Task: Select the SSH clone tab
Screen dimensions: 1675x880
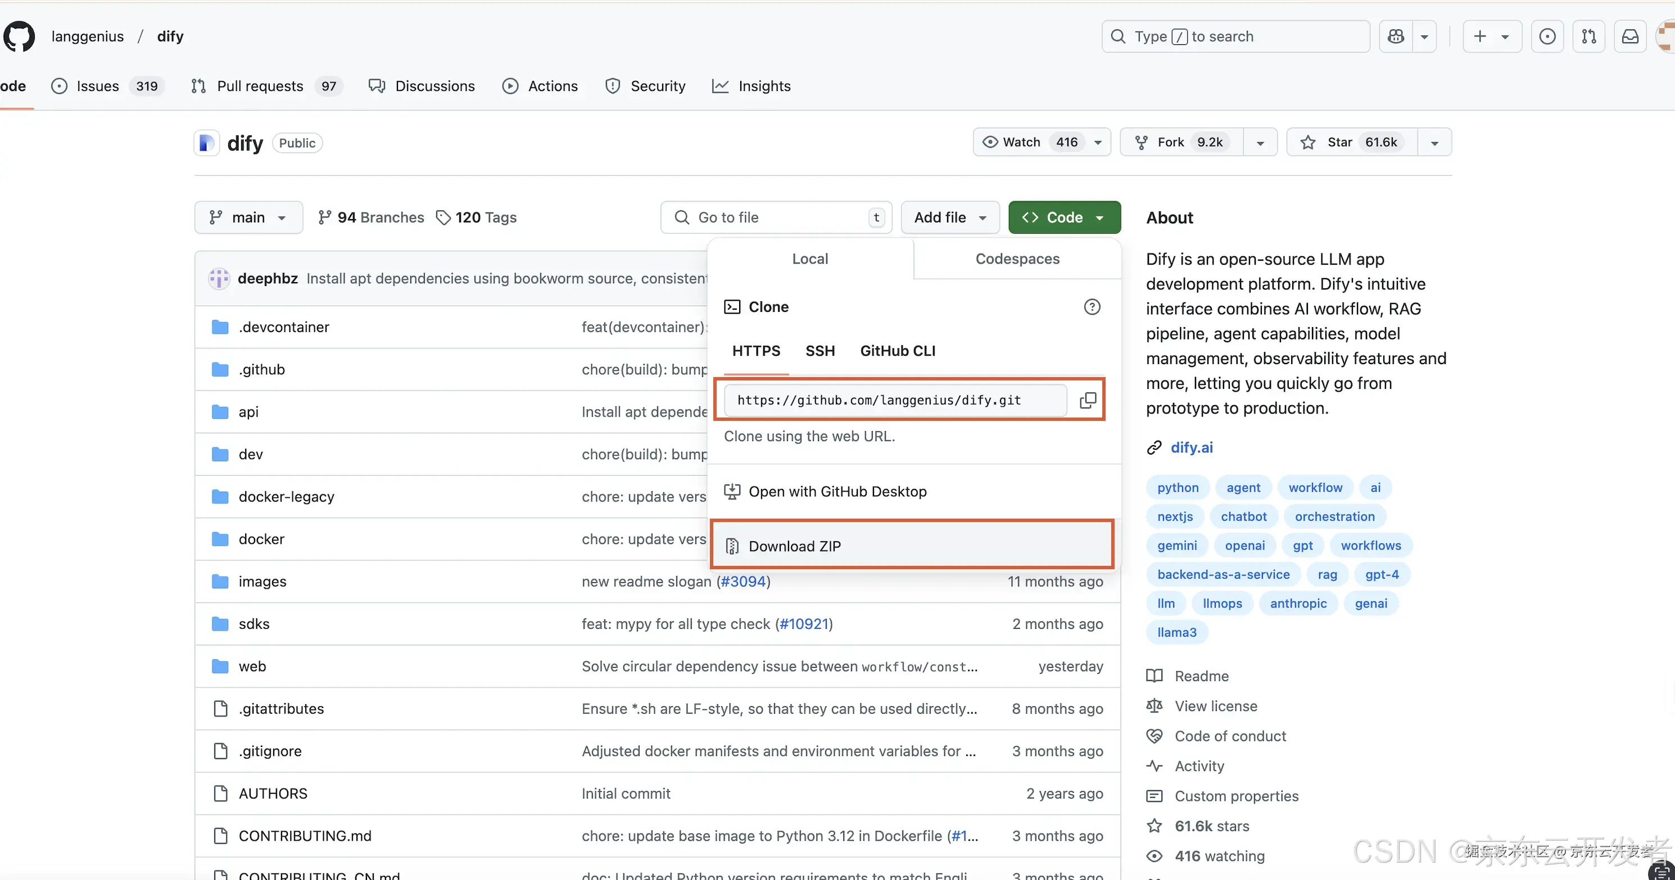Action: click(820, 351)
